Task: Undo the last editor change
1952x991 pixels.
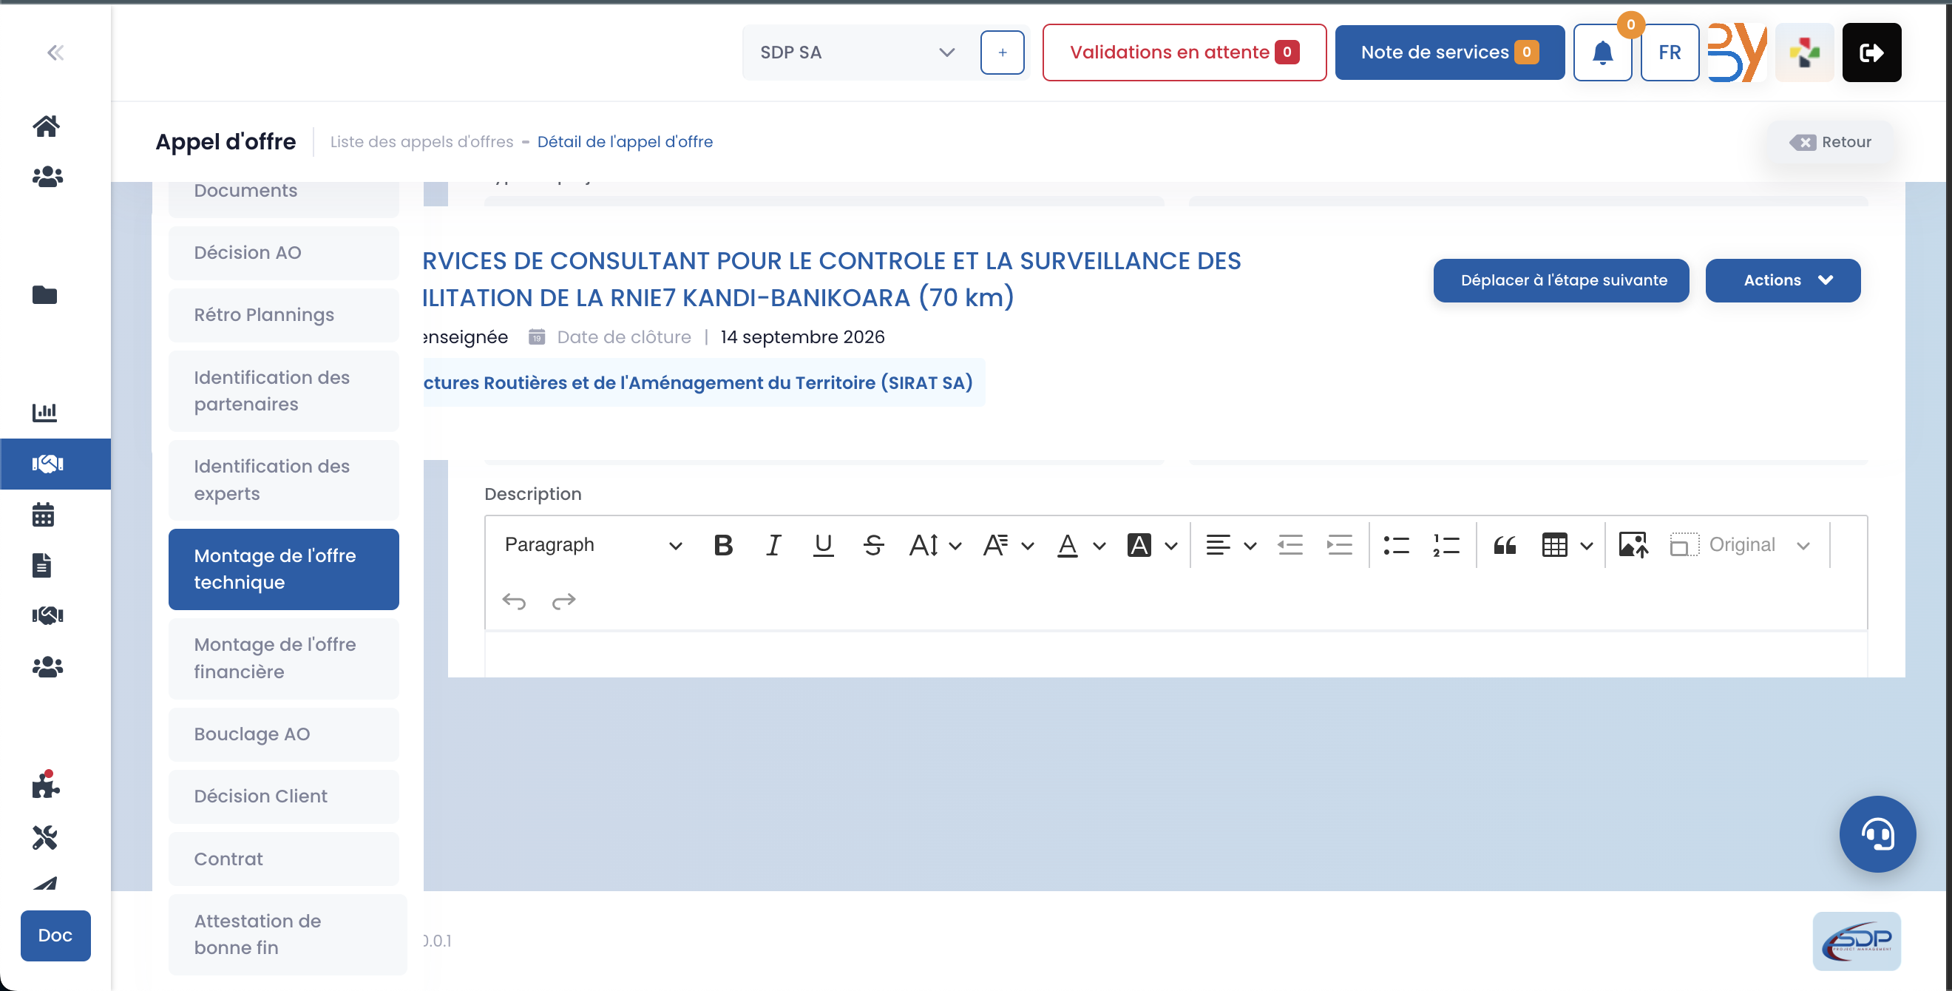Action: 514,601
